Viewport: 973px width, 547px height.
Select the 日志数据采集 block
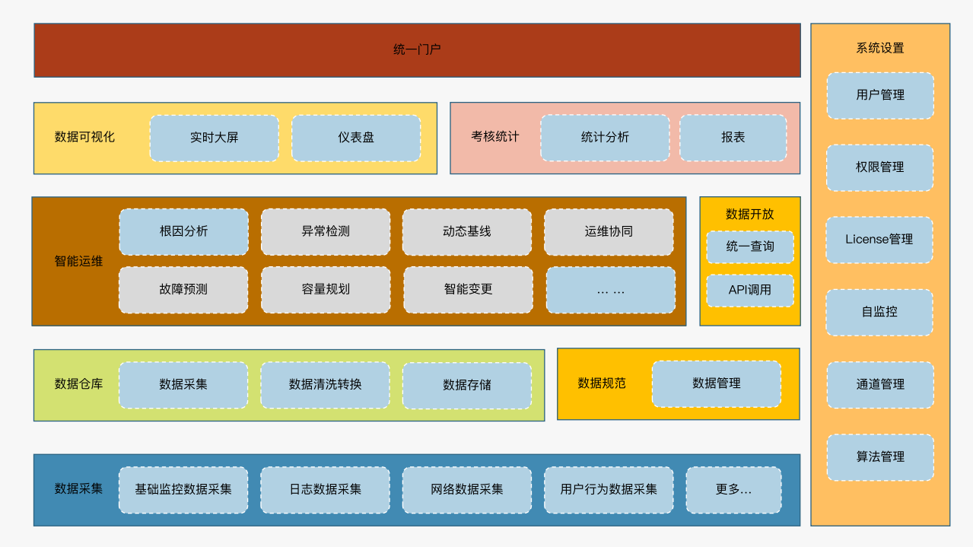326,490
